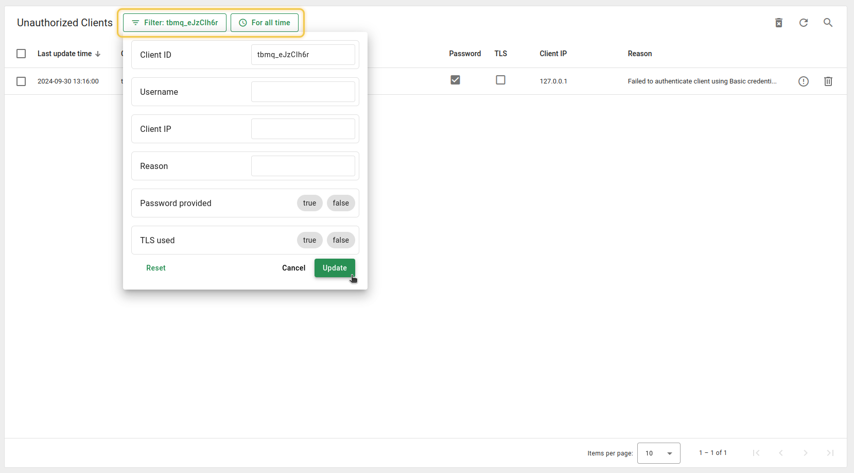The image size is (854, 473).
Task: Reset the filter fields
Action: [x=156, y=268]
